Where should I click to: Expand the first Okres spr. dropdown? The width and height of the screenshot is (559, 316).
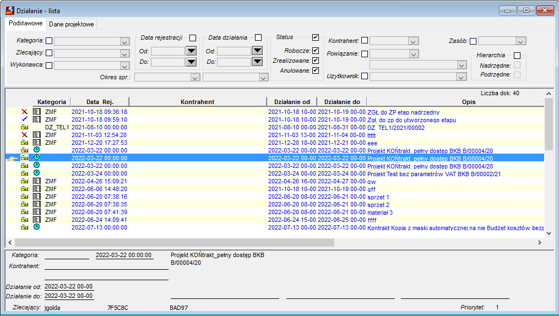195,77
